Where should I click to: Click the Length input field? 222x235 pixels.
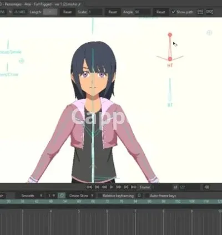(50, 12)
